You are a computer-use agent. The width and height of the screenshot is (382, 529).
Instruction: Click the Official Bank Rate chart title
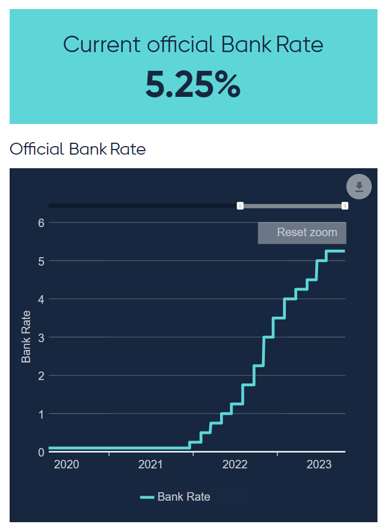pos(78,150)
